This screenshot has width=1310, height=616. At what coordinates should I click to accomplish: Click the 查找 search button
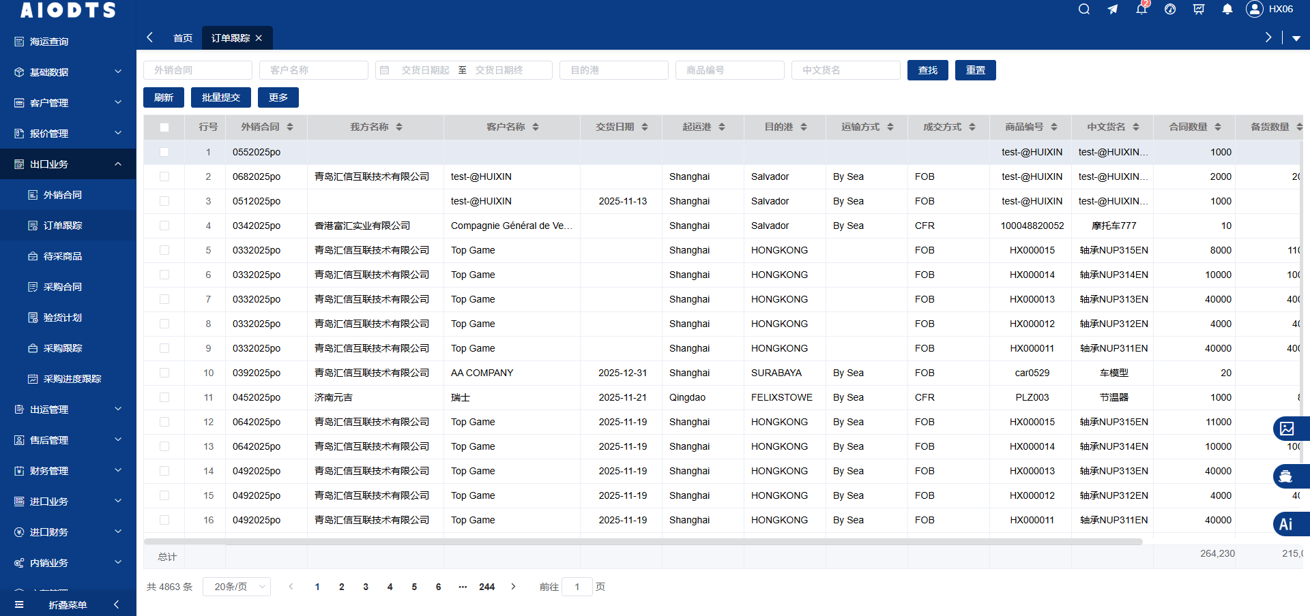point(927,70)
